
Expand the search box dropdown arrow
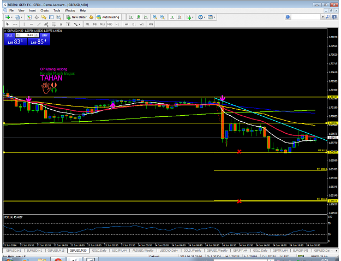tap(323, 17)
